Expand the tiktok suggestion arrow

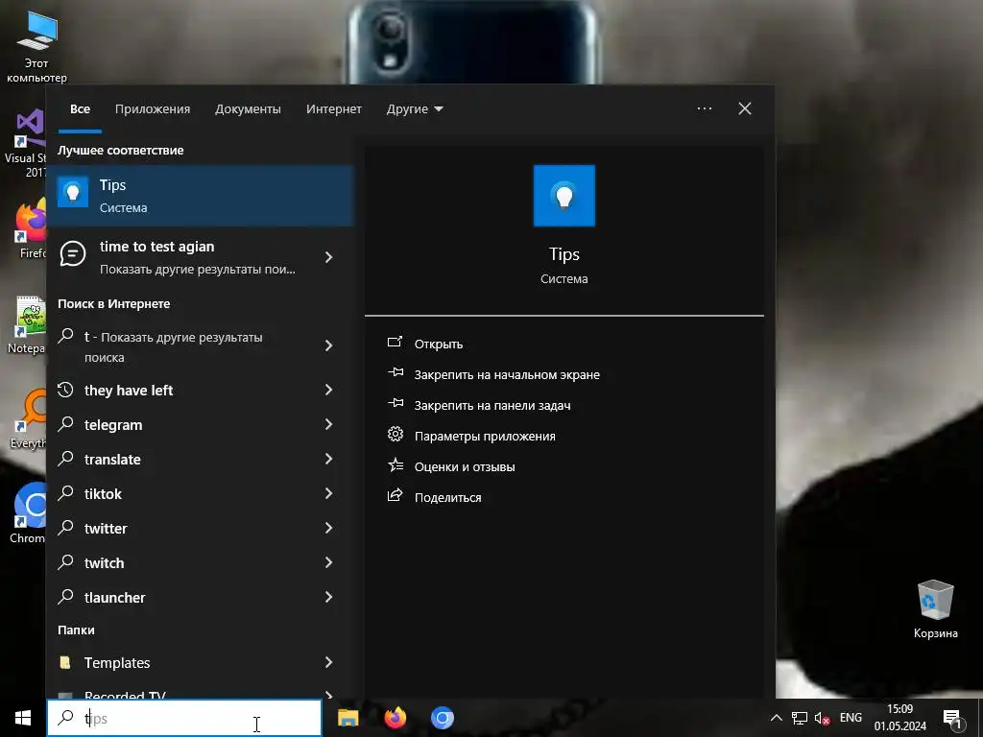(328, 493)
